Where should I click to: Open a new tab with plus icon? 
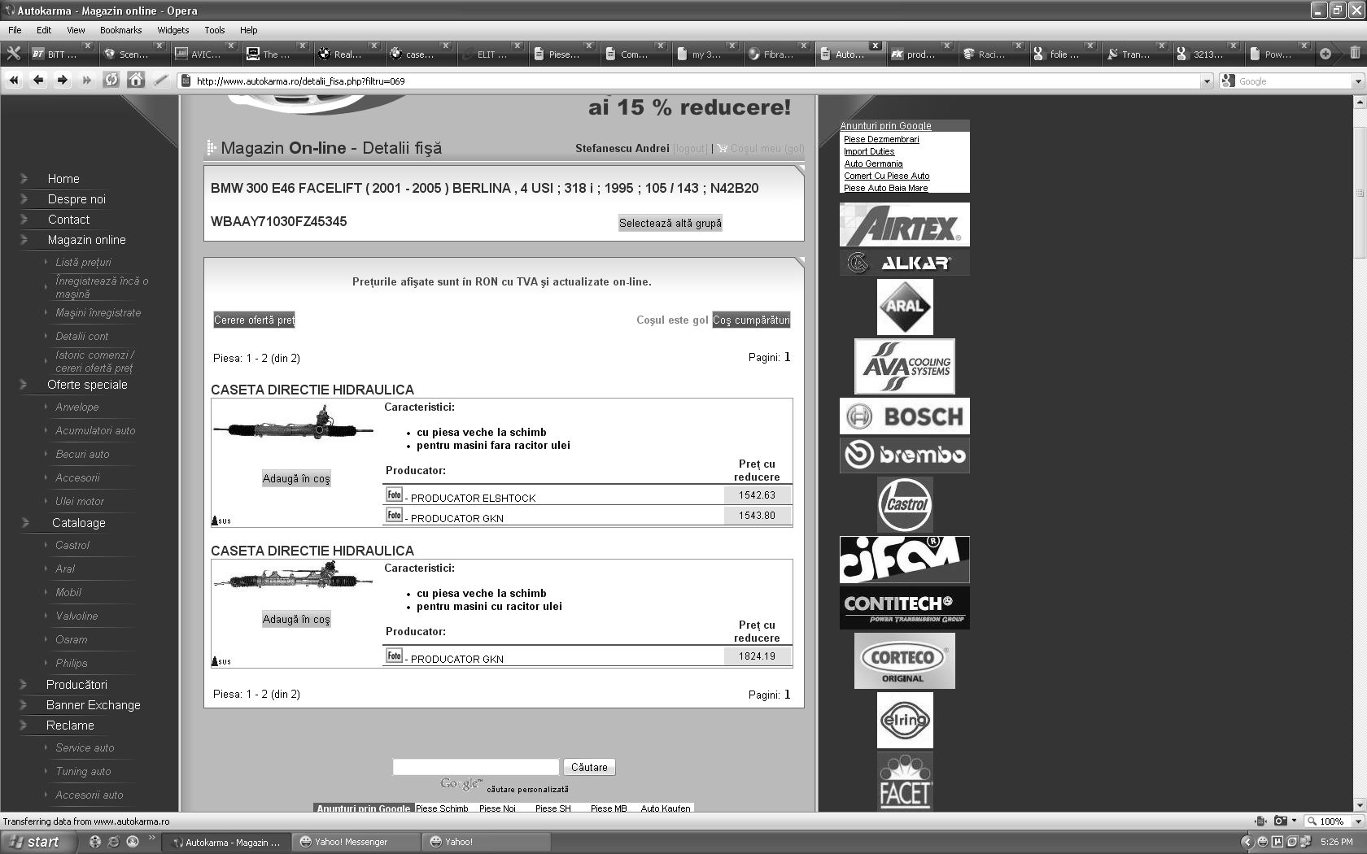(1326, 54)
